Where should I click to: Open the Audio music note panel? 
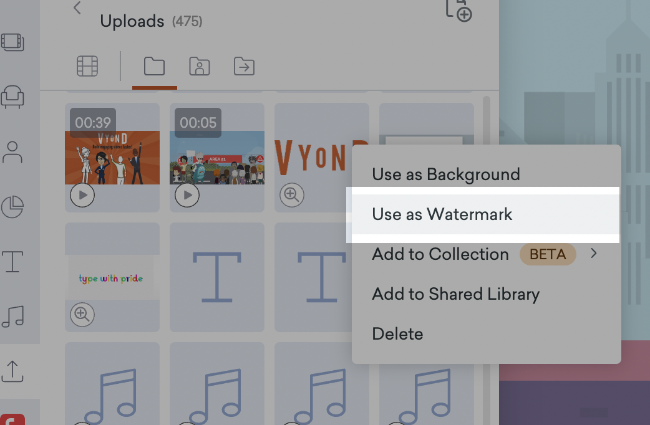coord(12,316)
